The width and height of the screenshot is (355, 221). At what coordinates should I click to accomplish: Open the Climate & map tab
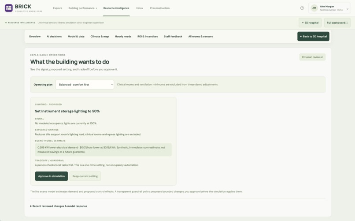100,37
